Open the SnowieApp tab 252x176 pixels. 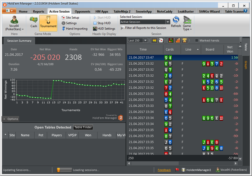click(144, 11)
